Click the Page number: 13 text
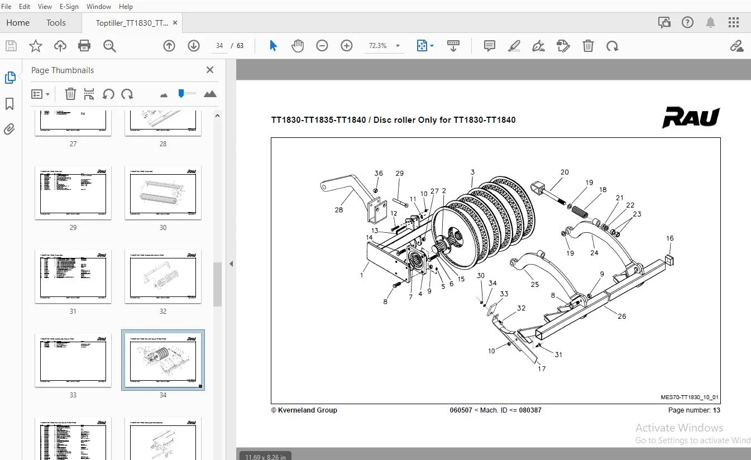This screenshot has width=751, height=460. 694,410
